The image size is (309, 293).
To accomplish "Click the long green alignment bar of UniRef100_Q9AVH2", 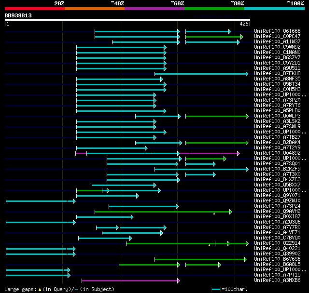I will click(162, 212).
